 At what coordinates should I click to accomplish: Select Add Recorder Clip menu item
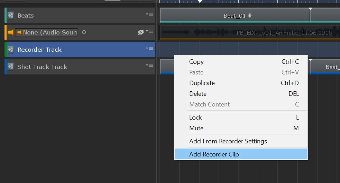point(214,154)
